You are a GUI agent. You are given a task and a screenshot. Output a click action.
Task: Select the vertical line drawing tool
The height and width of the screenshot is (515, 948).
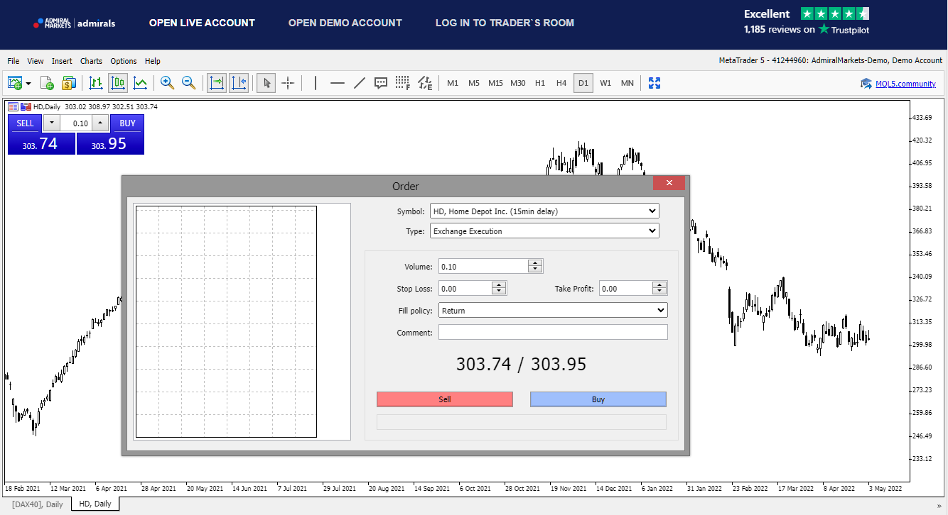click(x=316, y=83)
